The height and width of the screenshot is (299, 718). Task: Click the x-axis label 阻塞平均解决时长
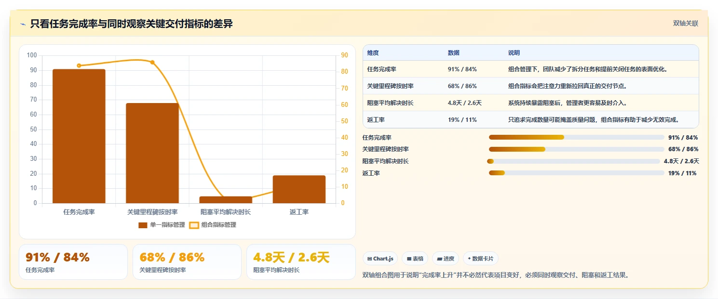[226, 212]
